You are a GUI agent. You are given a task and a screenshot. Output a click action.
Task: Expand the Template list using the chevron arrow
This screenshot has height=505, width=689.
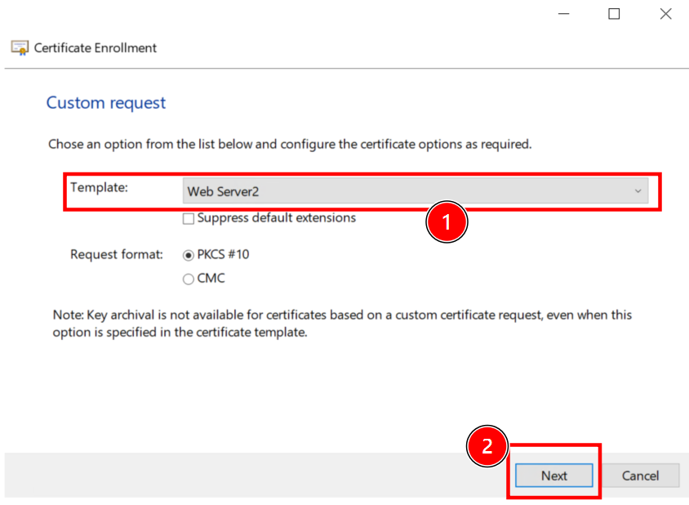(638, 191)
